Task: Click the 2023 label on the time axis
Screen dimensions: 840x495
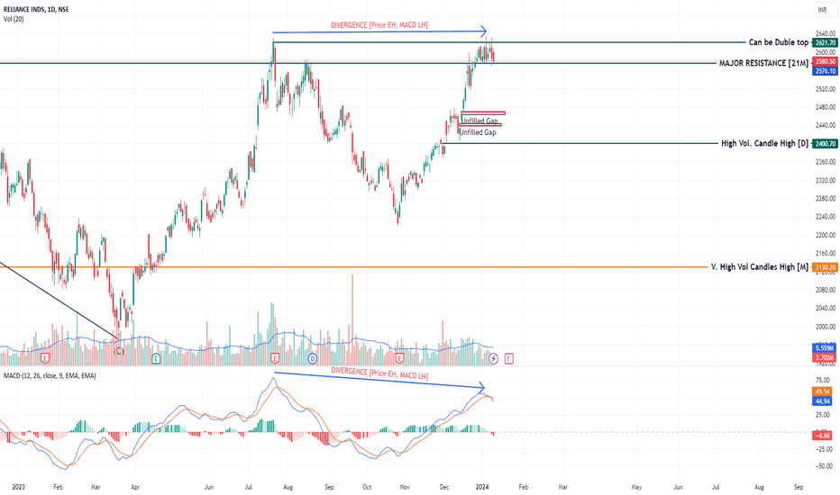Action: pyautogui.click(x=18, y=487)
